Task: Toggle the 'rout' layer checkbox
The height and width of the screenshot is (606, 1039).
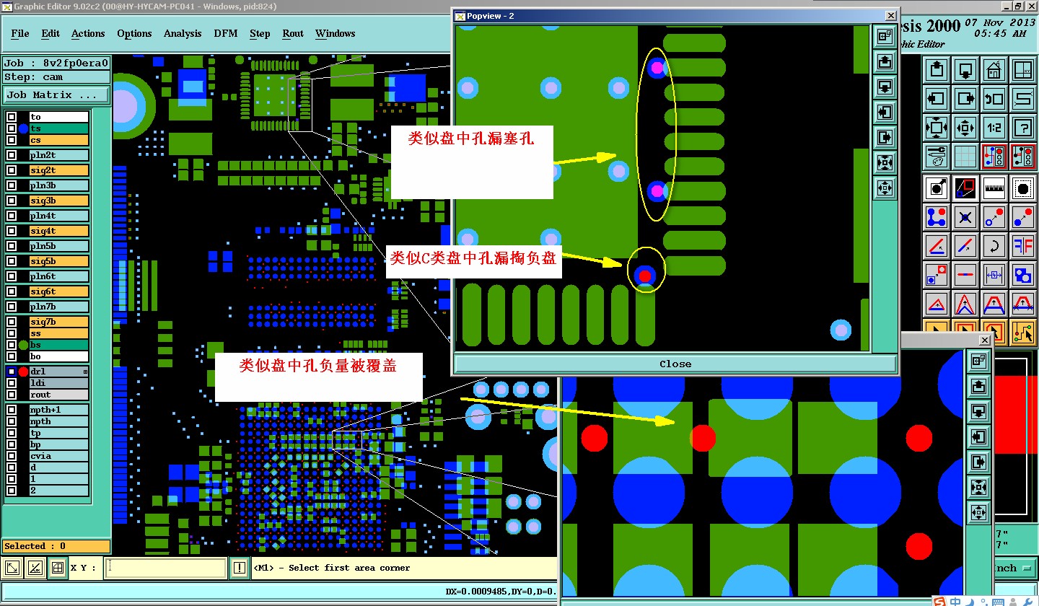Action: (x=12, y=395)
